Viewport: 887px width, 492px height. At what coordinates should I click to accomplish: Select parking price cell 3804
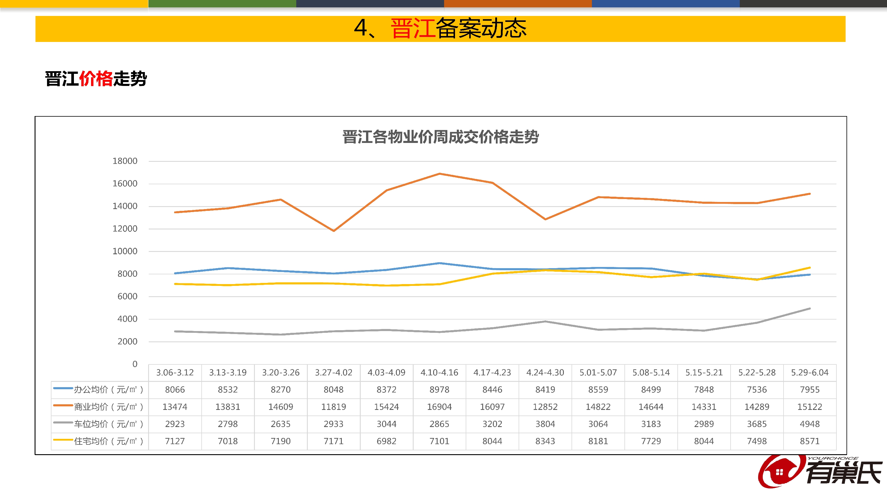click(546, 424)
